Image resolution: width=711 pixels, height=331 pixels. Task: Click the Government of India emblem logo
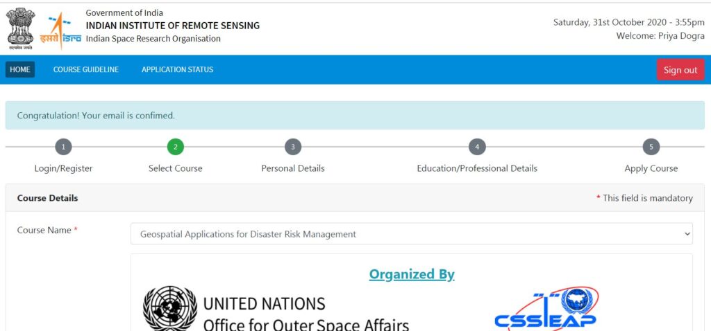pos(21,28)
